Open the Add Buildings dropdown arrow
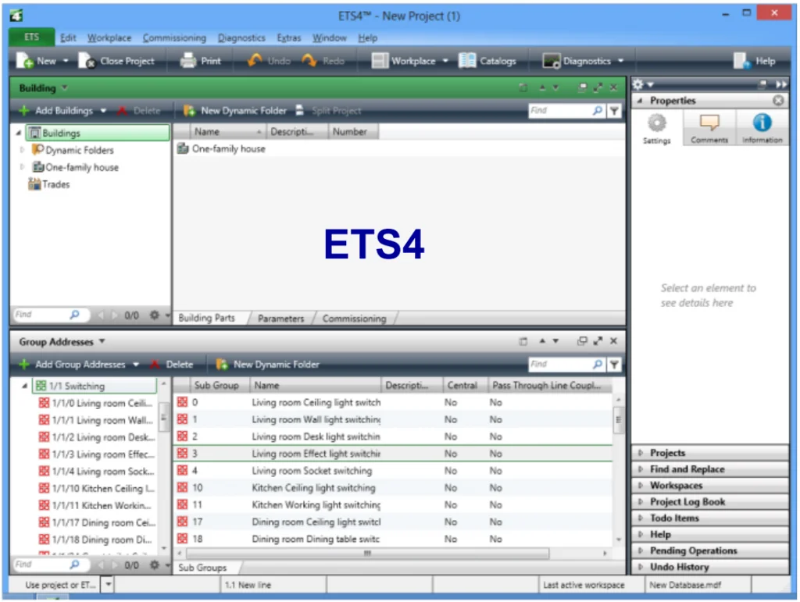 point(104,111)
